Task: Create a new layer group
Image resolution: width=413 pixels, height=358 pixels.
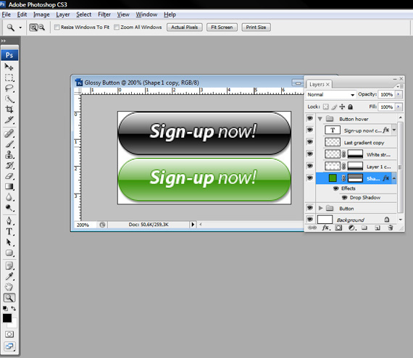Action: click(x=364, y=228)
